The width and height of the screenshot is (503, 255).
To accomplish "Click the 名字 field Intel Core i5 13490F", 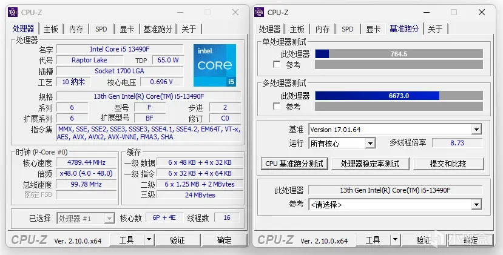I will (120, 49).
